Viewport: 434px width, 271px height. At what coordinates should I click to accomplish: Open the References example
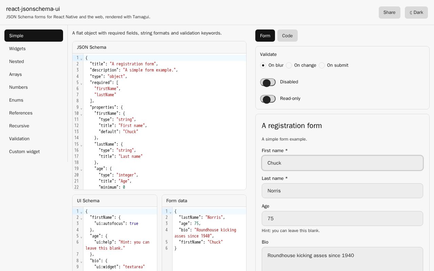(34, 113)
